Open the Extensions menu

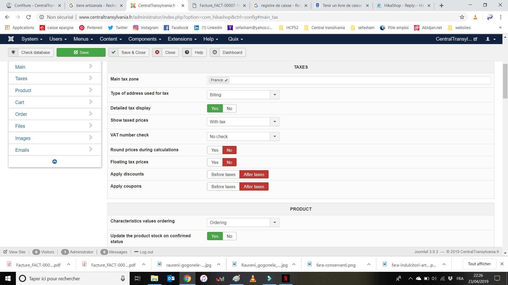point(182,39)
